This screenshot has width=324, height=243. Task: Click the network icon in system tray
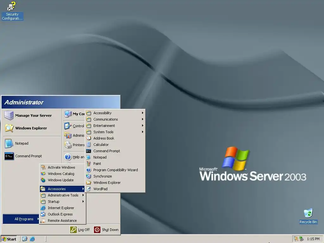point(302,239)
